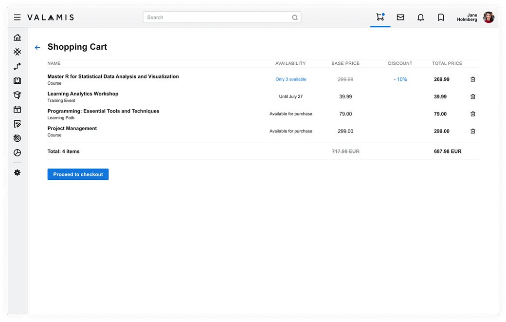Click the TOTAL PRICE column header
Image resolution: width=506 pixels, height=322 pixels.
(x=447, y=63)
